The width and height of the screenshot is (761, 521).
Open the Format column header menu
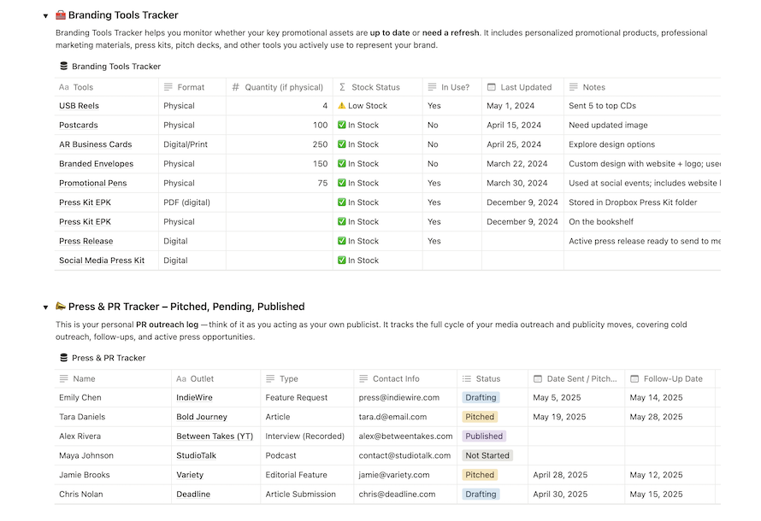tap(191, 87)
